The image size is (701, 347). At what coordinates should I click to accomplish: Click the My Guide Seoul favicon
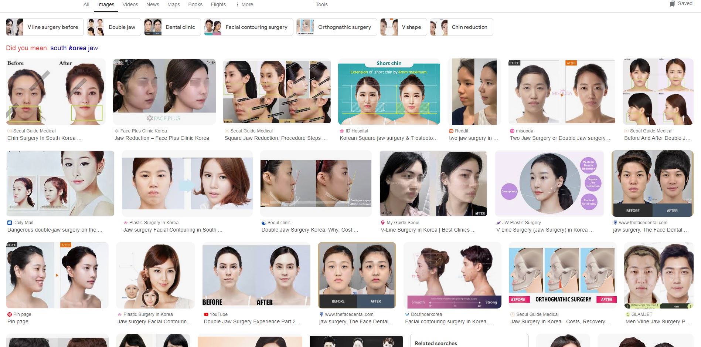[383, 223]
